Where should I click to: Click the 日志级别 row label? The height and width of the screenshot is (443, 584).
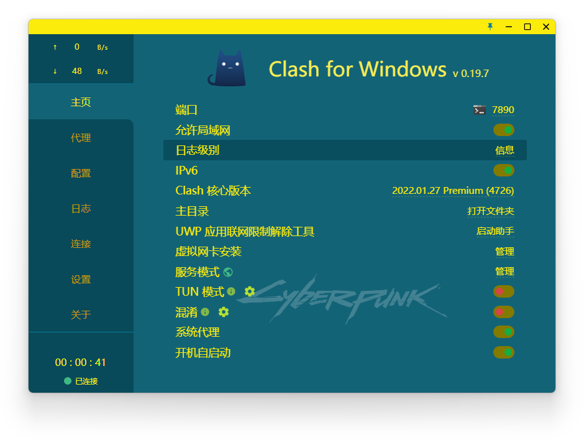(198, 150)
